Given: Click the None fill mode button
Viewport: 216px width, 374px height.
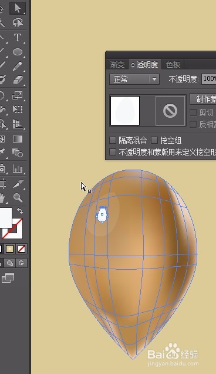Looking at the screenshot, I should tap(21, 249).
